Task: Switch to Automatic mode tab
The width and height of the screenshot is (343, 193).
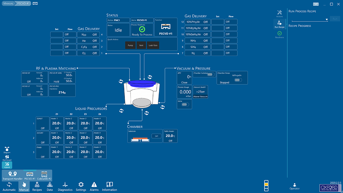Action: (x=9, y=186)
